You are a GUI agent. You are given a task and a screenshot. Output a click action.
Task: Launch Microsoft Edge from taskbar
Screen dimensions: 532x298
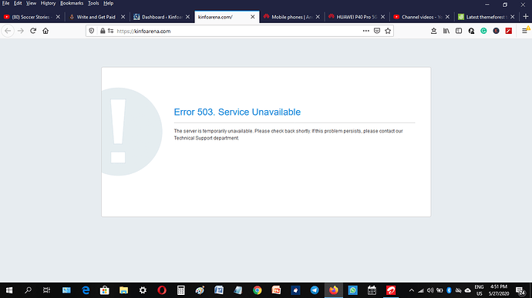coord(86,290)
